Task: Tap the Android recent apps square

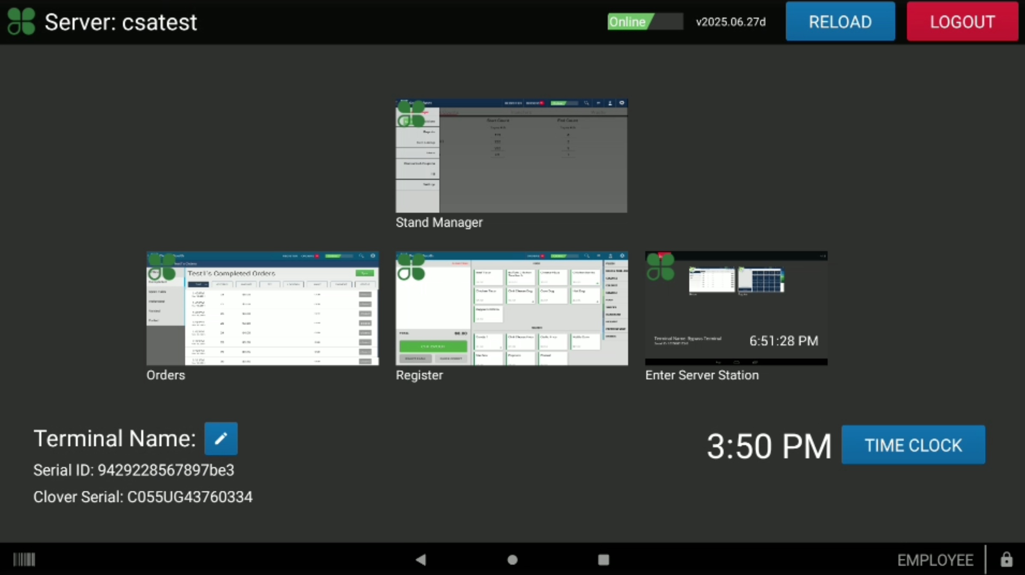Action: pos(604,560)
